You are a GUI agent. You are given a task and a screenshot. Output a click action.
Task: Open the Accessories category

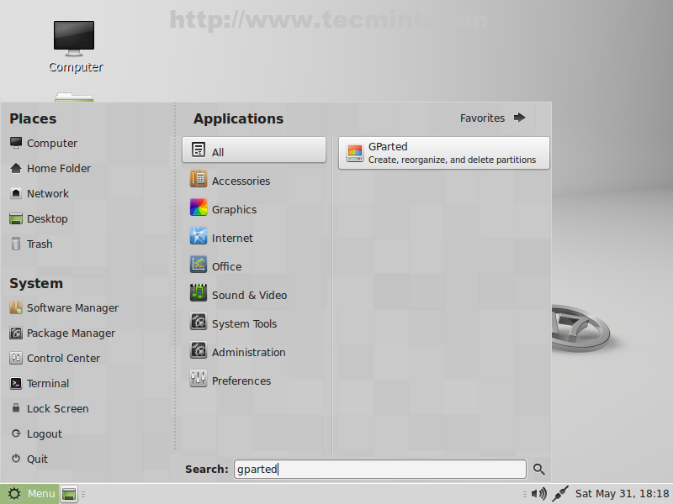point(254,181)
